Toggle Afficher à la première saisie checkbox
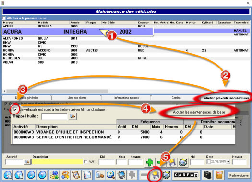The image size is (252, 182). 4,18
